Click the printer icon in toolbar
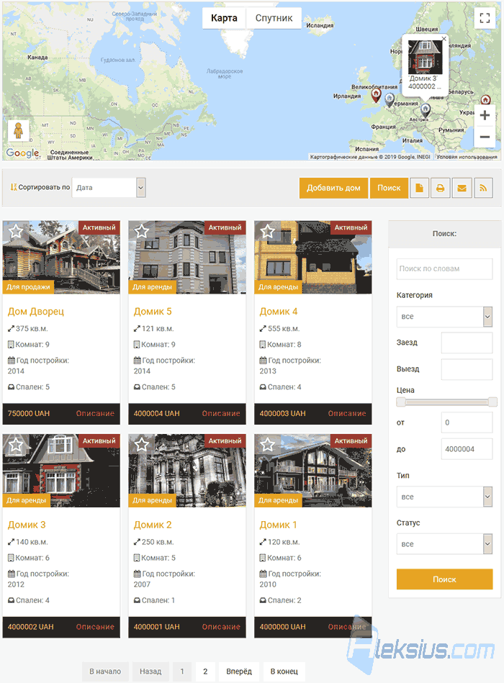The width and height of the screenshot is (504, 683). (x=441, y=188)
